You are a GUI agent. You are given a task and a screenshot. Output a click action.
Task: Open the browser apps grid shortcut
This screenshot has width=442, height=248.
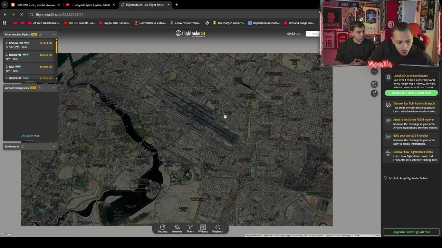pyautogui.click(x=4, y=23)
